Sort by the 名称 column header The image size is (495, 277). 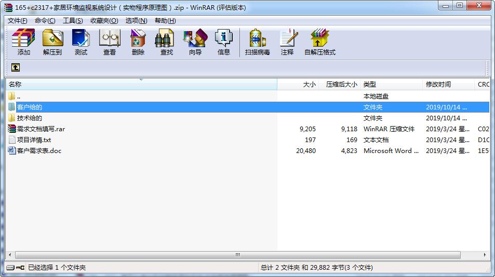coord(141,85)
